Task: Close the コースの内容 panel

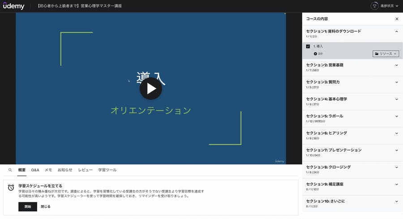Action: click(396, 19)
